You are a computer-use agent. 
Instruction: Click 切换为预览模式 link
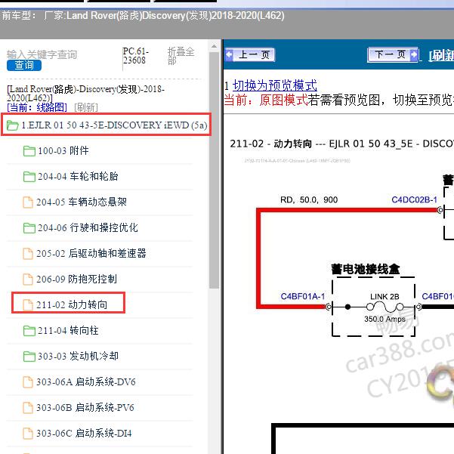pos(275,85)
